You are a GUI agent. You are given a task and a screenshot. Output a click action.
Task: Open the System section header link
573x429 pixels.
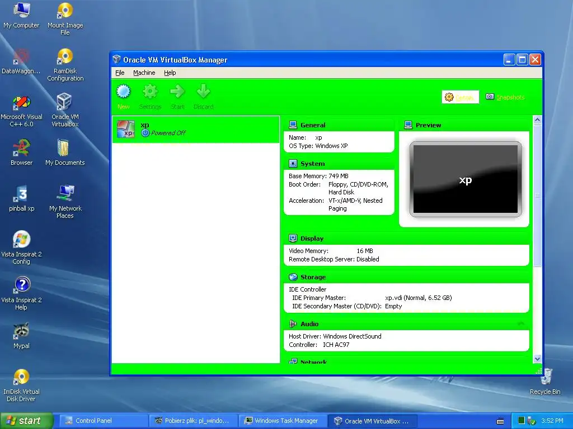coord(312,164)
